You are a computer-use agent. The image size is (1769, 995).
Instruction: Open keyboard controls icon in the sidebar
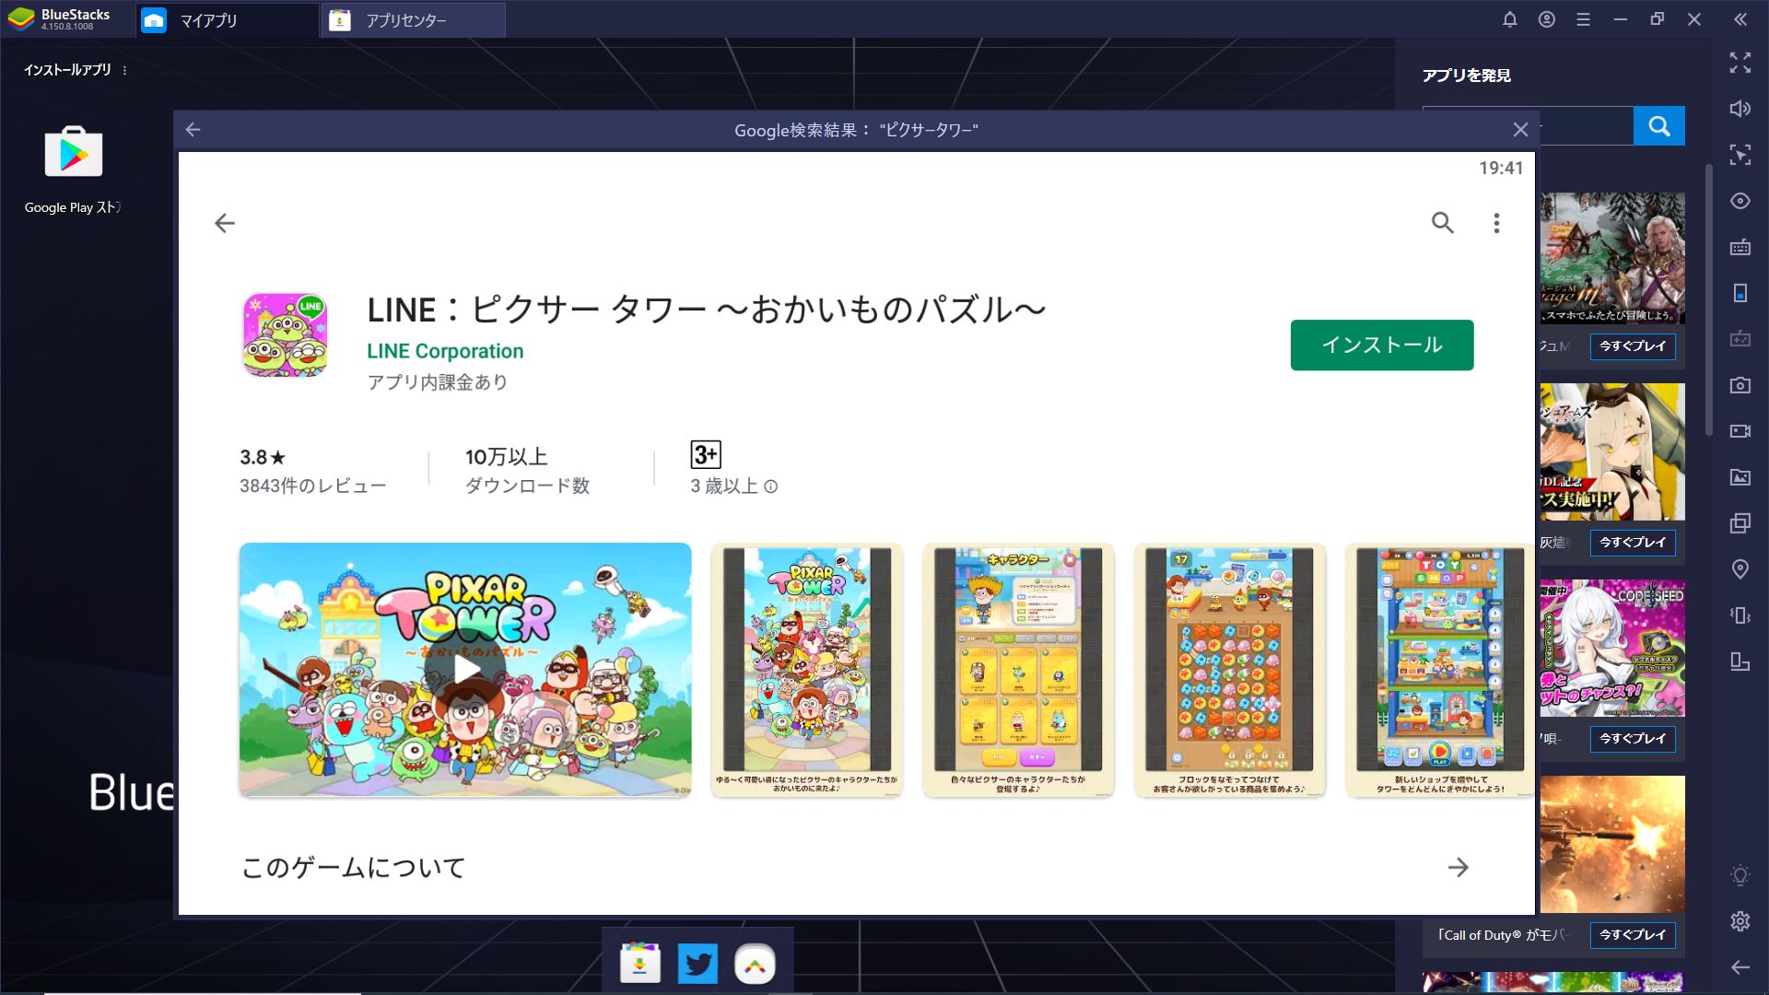pos(1740,247)
